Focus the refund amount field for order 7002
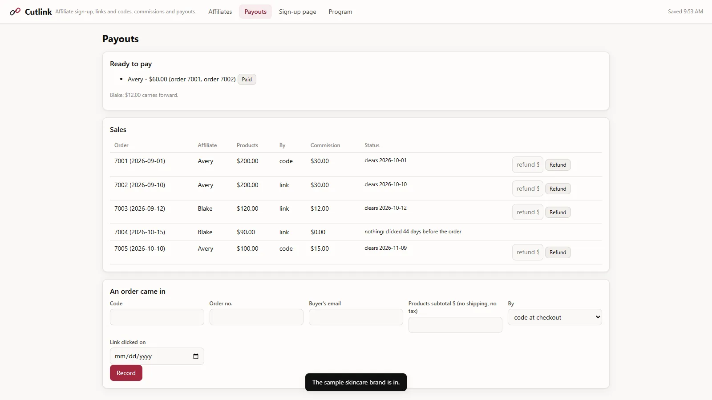Image resolution: width=712 pixels, height=400 pixels. click(528, 189)
